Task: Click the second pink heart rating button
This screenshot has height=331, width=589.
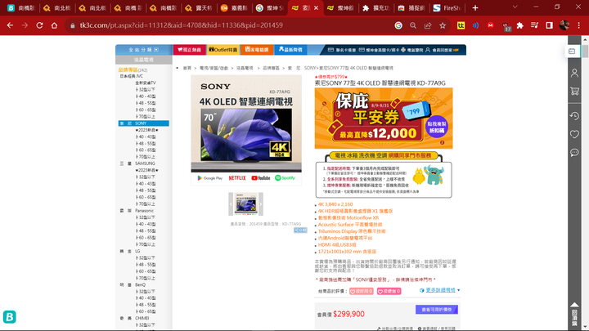Action: pyautogui.click(x=389, y=291)
